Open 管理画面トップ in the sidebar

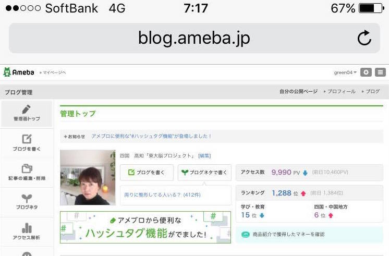tap(27, 113)
